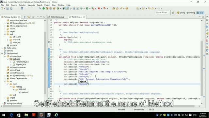Click the Debug bug toolbar icon
209x118 pixels.
[81, 9]
